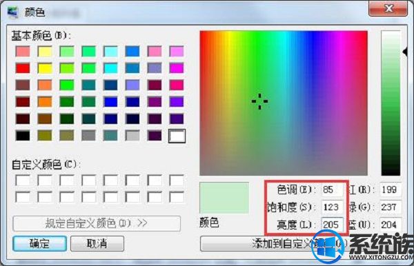Pick the hot pink swatch ending the third row
The height and width of the screenshot is (266, 414).
point(177,85)
